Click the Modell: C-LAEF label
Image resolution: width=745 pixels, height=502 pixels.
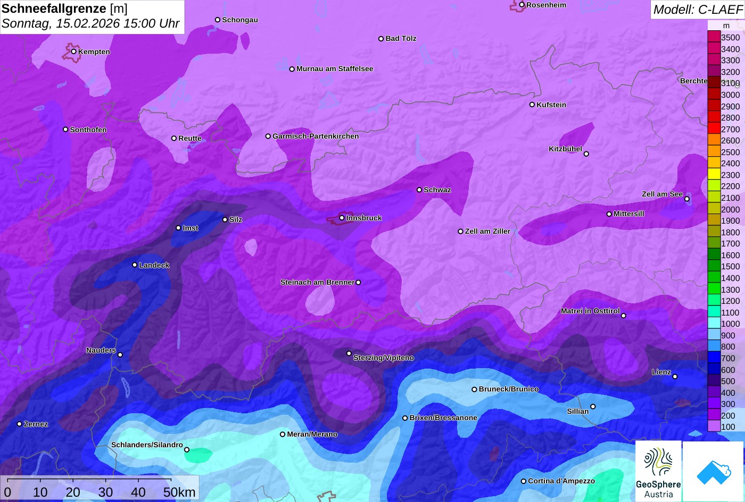tap(697, 9)
